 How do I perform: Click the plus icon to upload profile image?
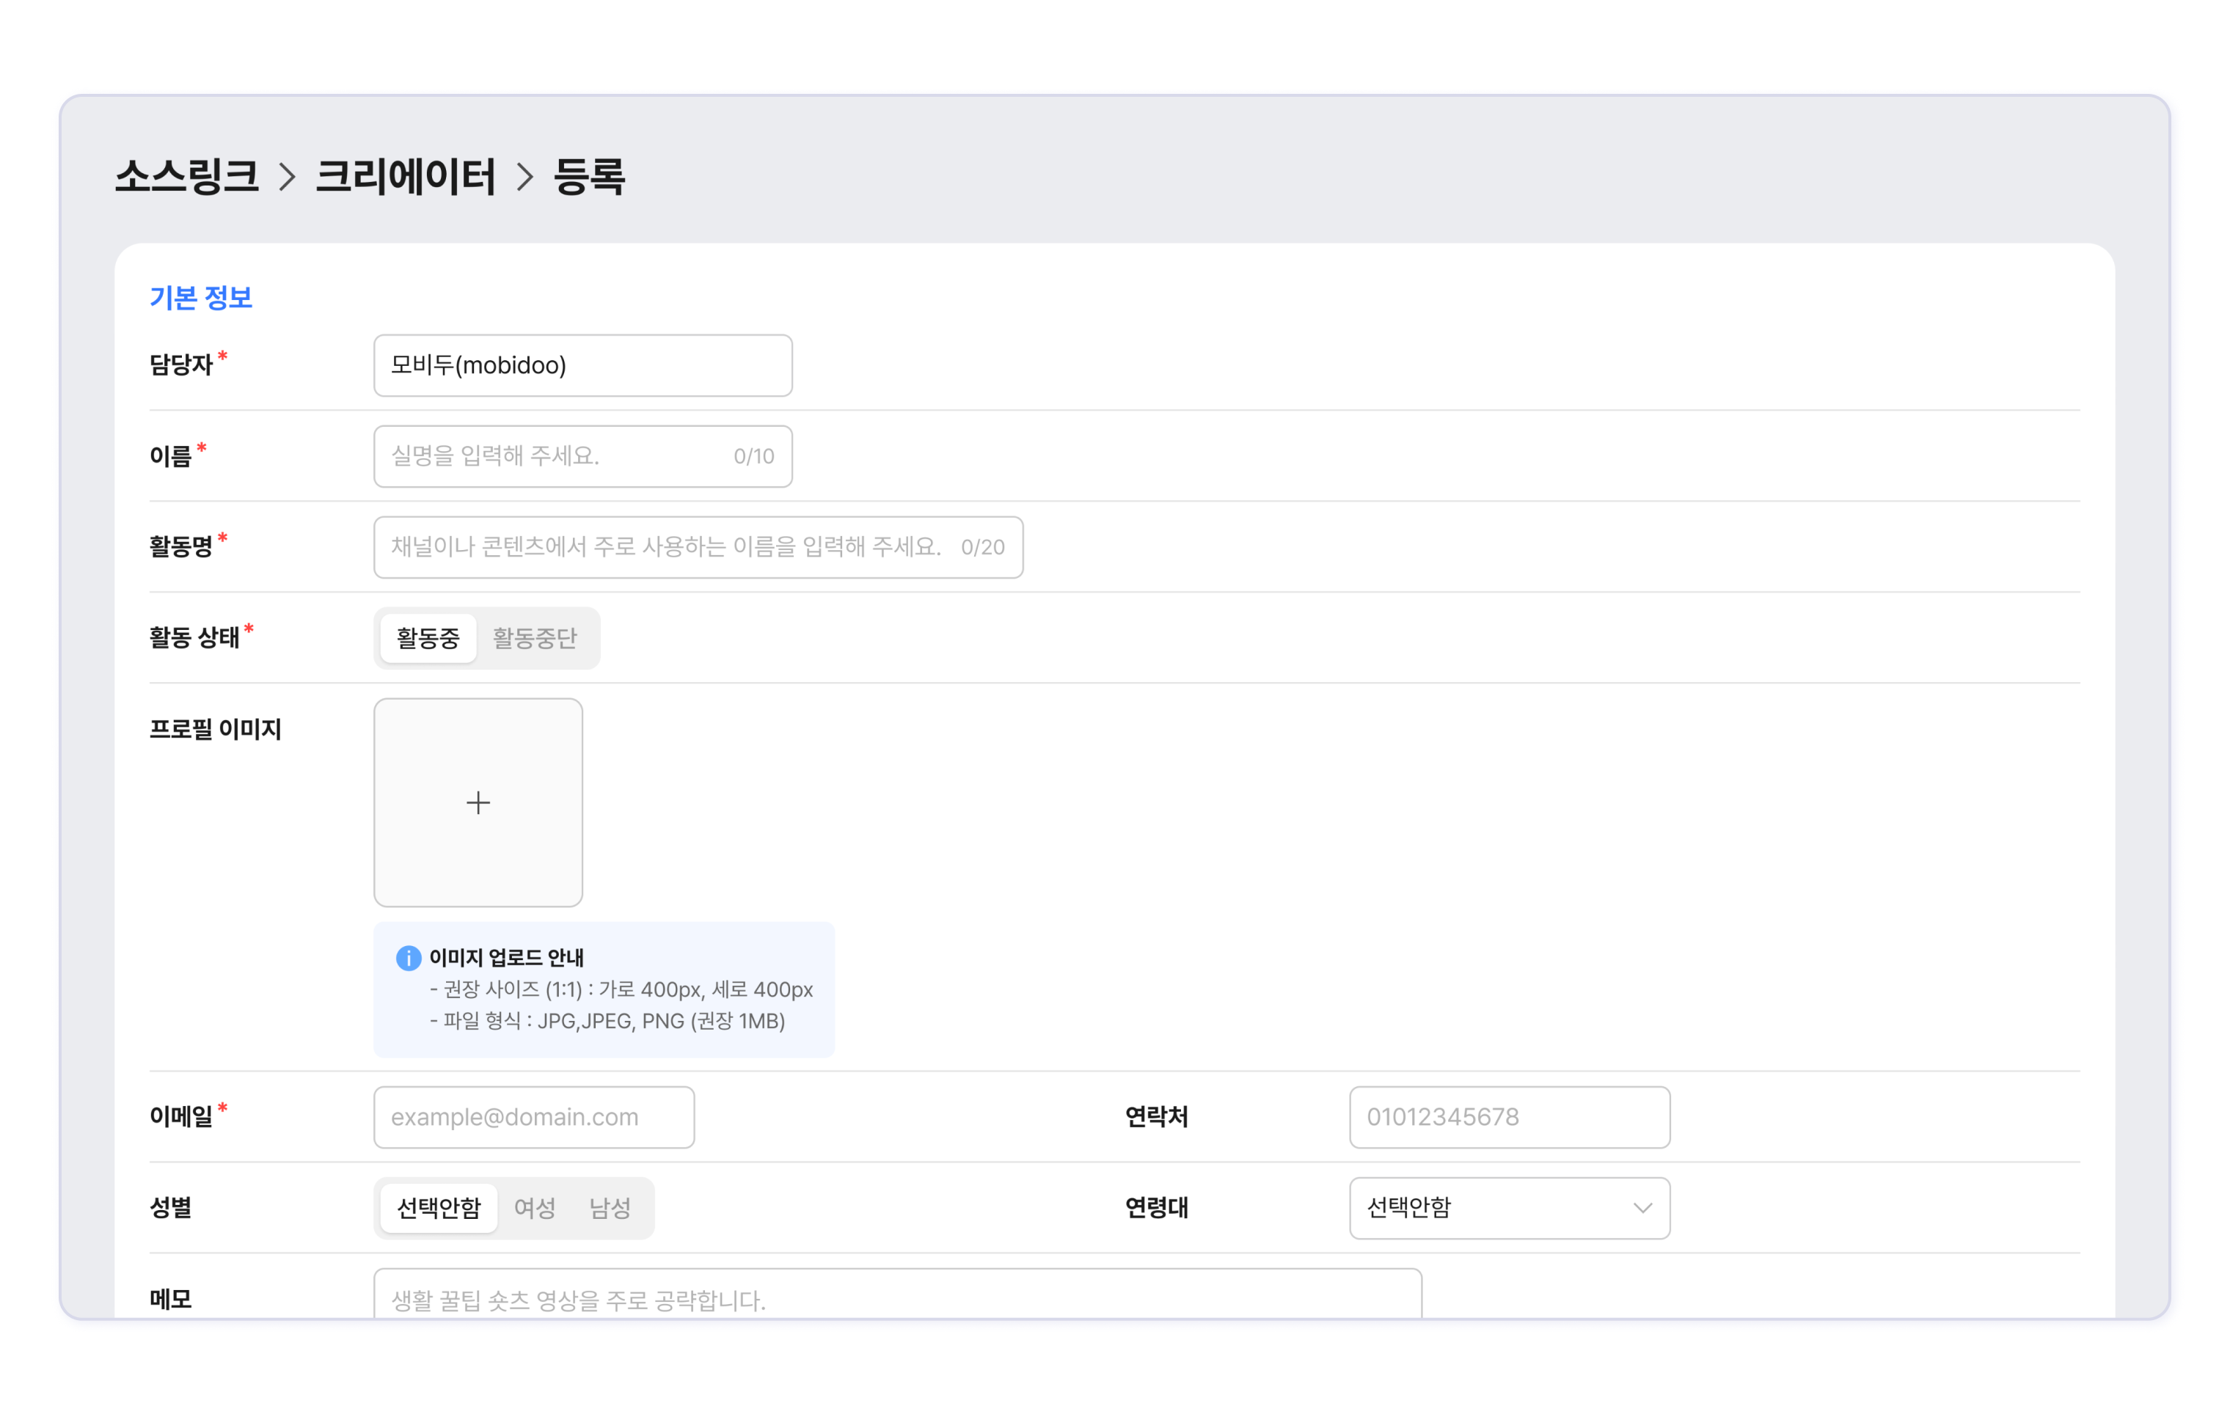pyautogui.click(x=478, y=802)
